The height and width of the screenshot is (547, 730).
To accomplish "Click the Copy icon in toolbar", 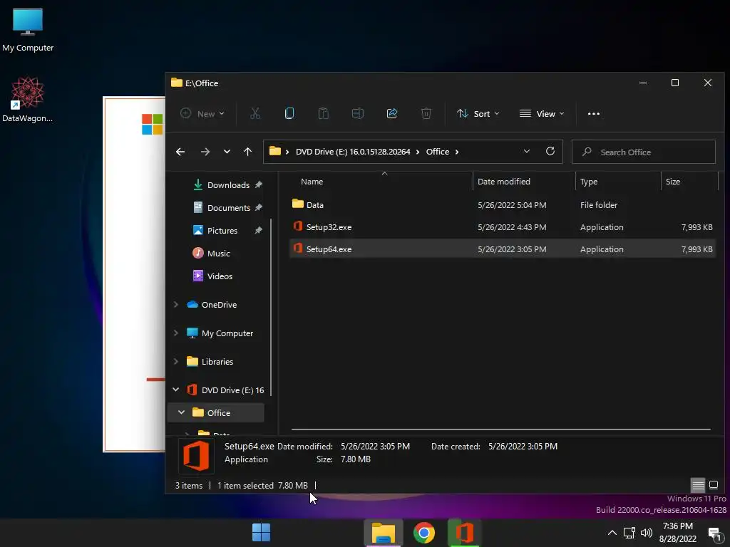I will (x=289, y=113).
